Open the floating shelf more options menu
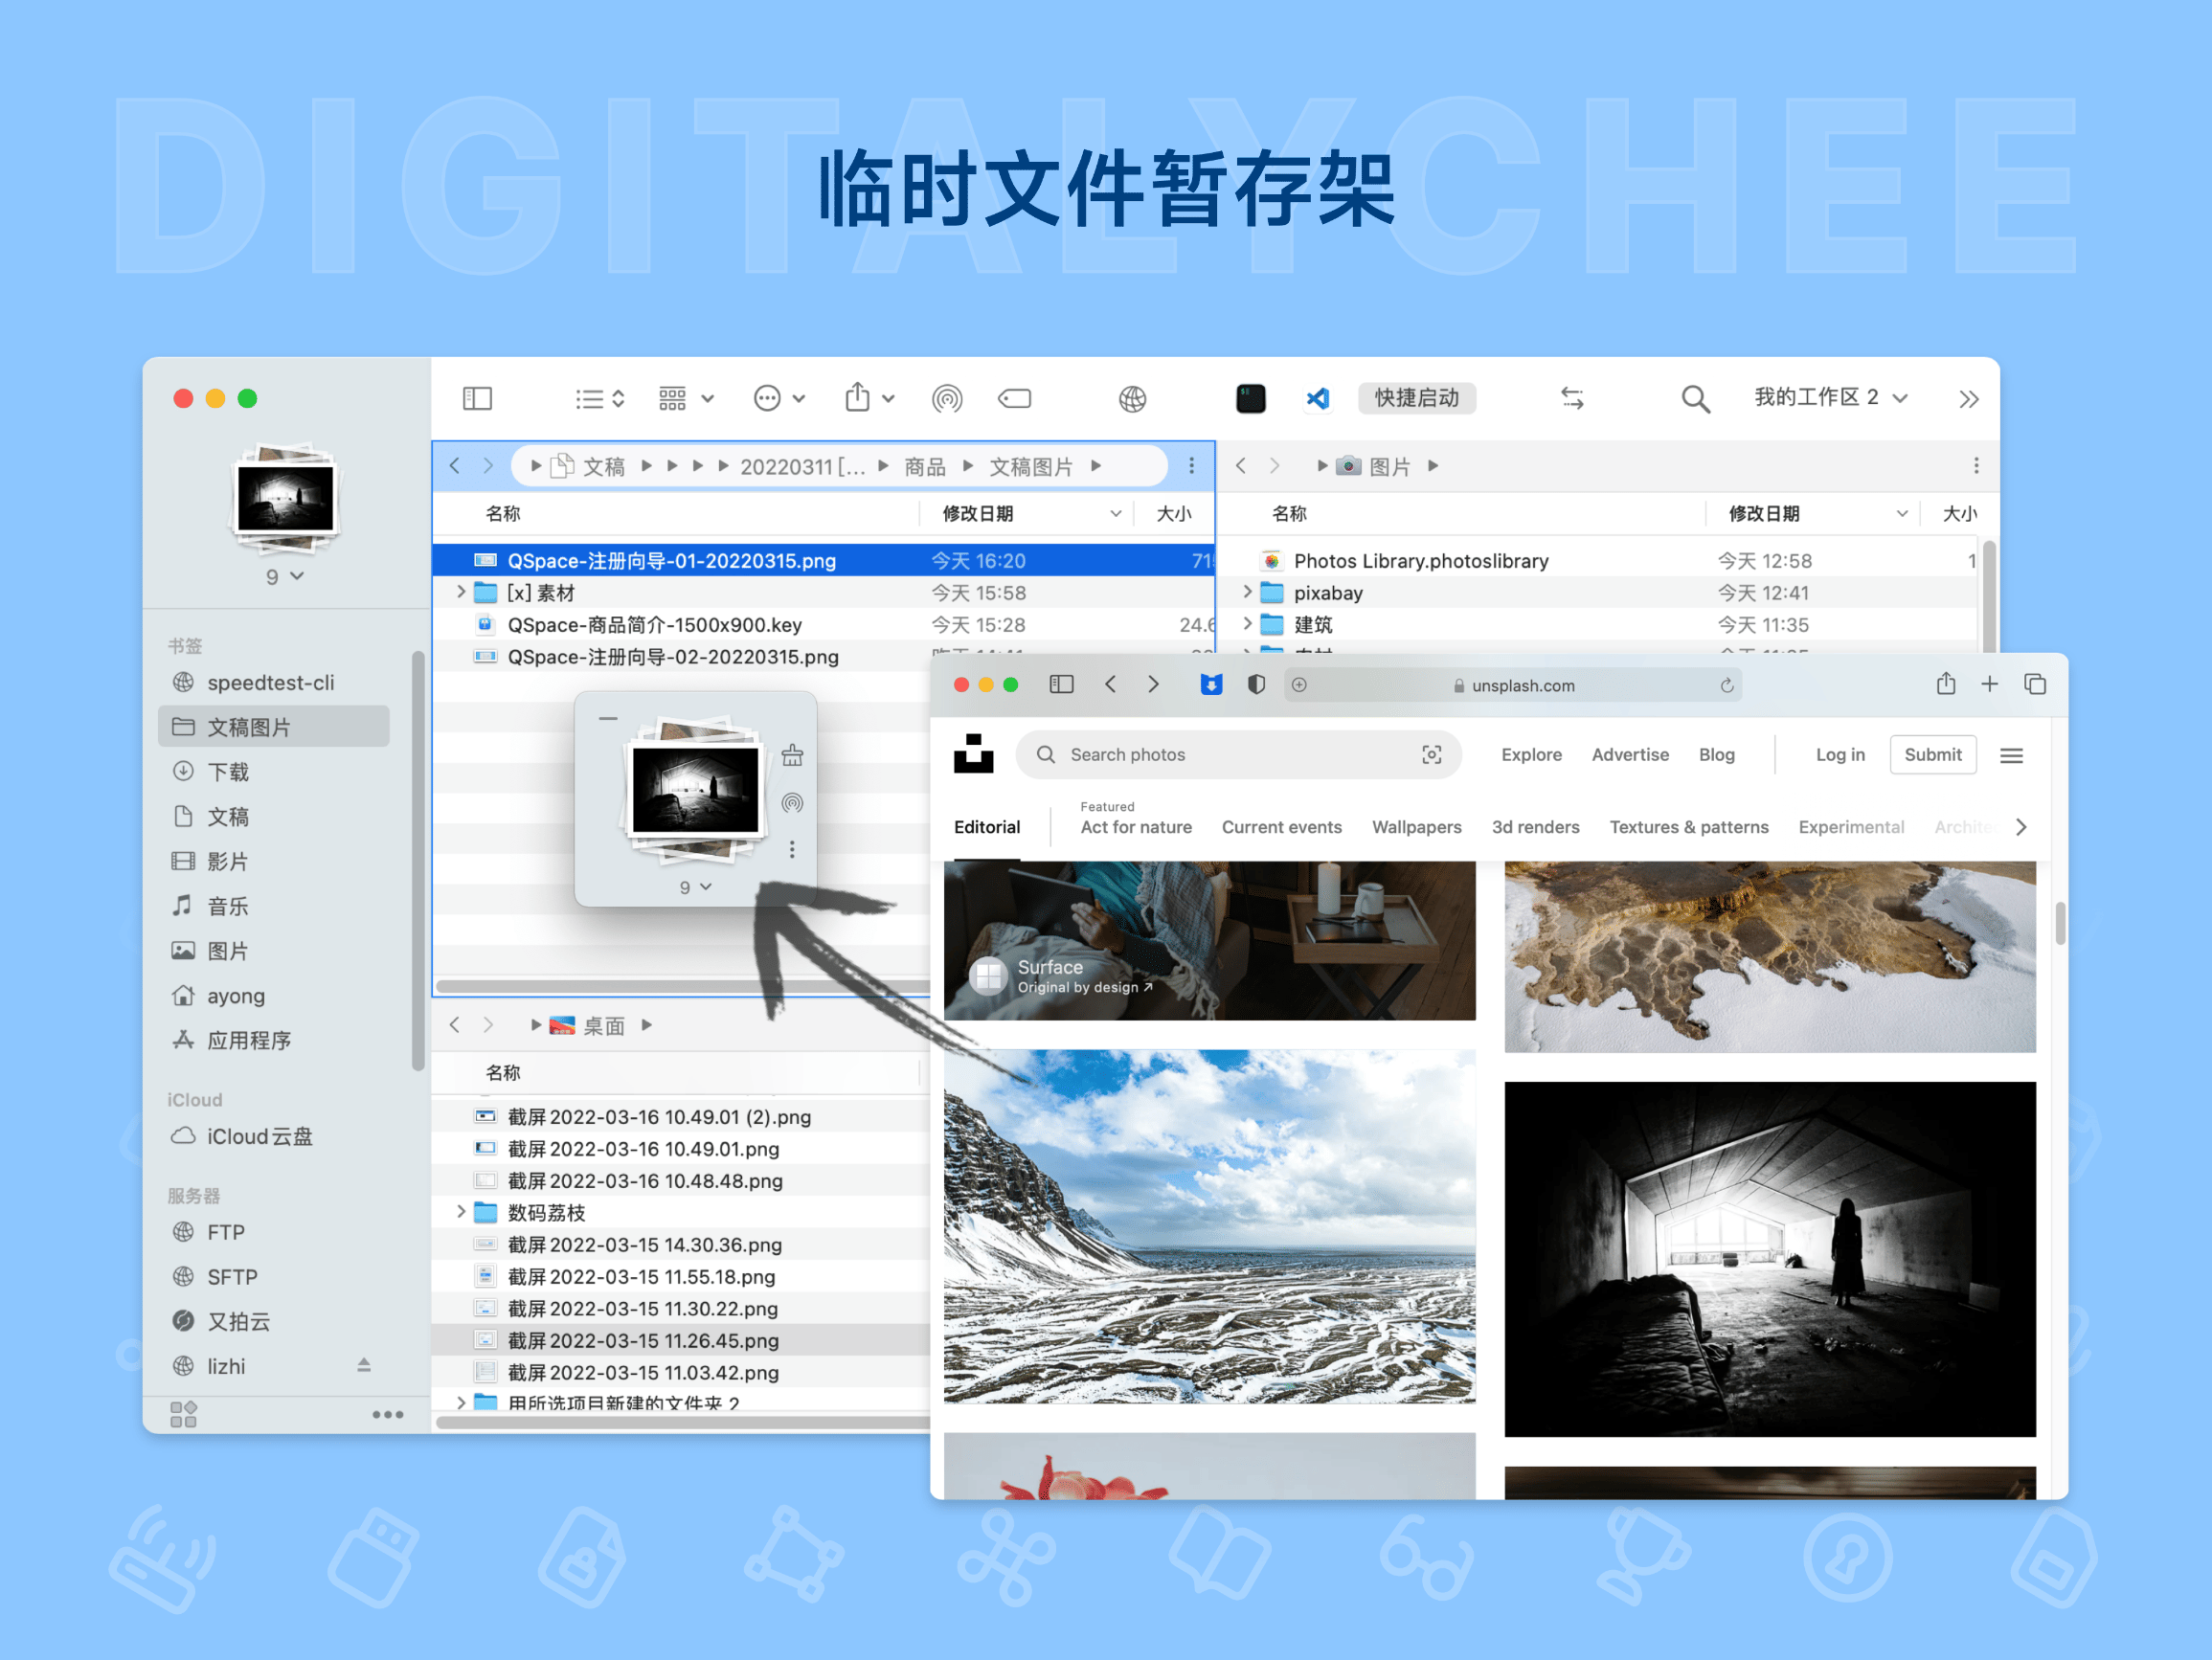 (x=792, y=849)
